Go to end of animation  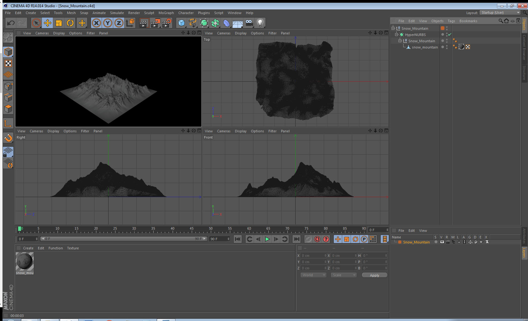click(296, 239)
